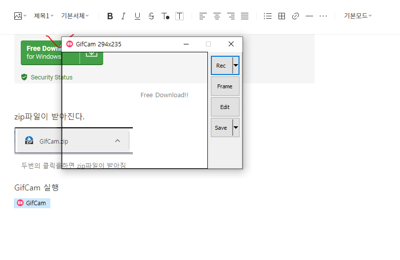Click the Edit button in GifCam
This screenshot has height=260, width=400.
click(x=225, y=107)
